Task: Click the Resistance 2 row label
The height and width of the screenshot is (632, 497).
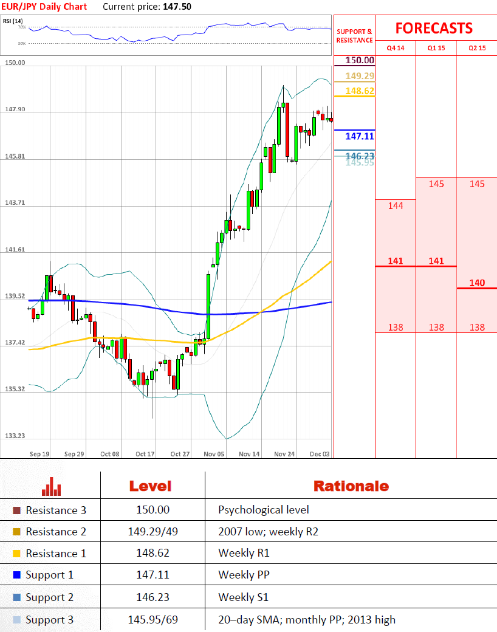Action: click(56, 532)
